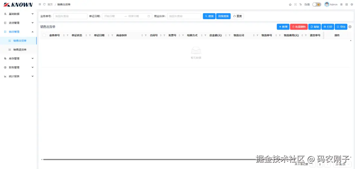
Task: Expand the 进货管理 sidebar menu
Action: pyautogui.click(x=18, y=23)
